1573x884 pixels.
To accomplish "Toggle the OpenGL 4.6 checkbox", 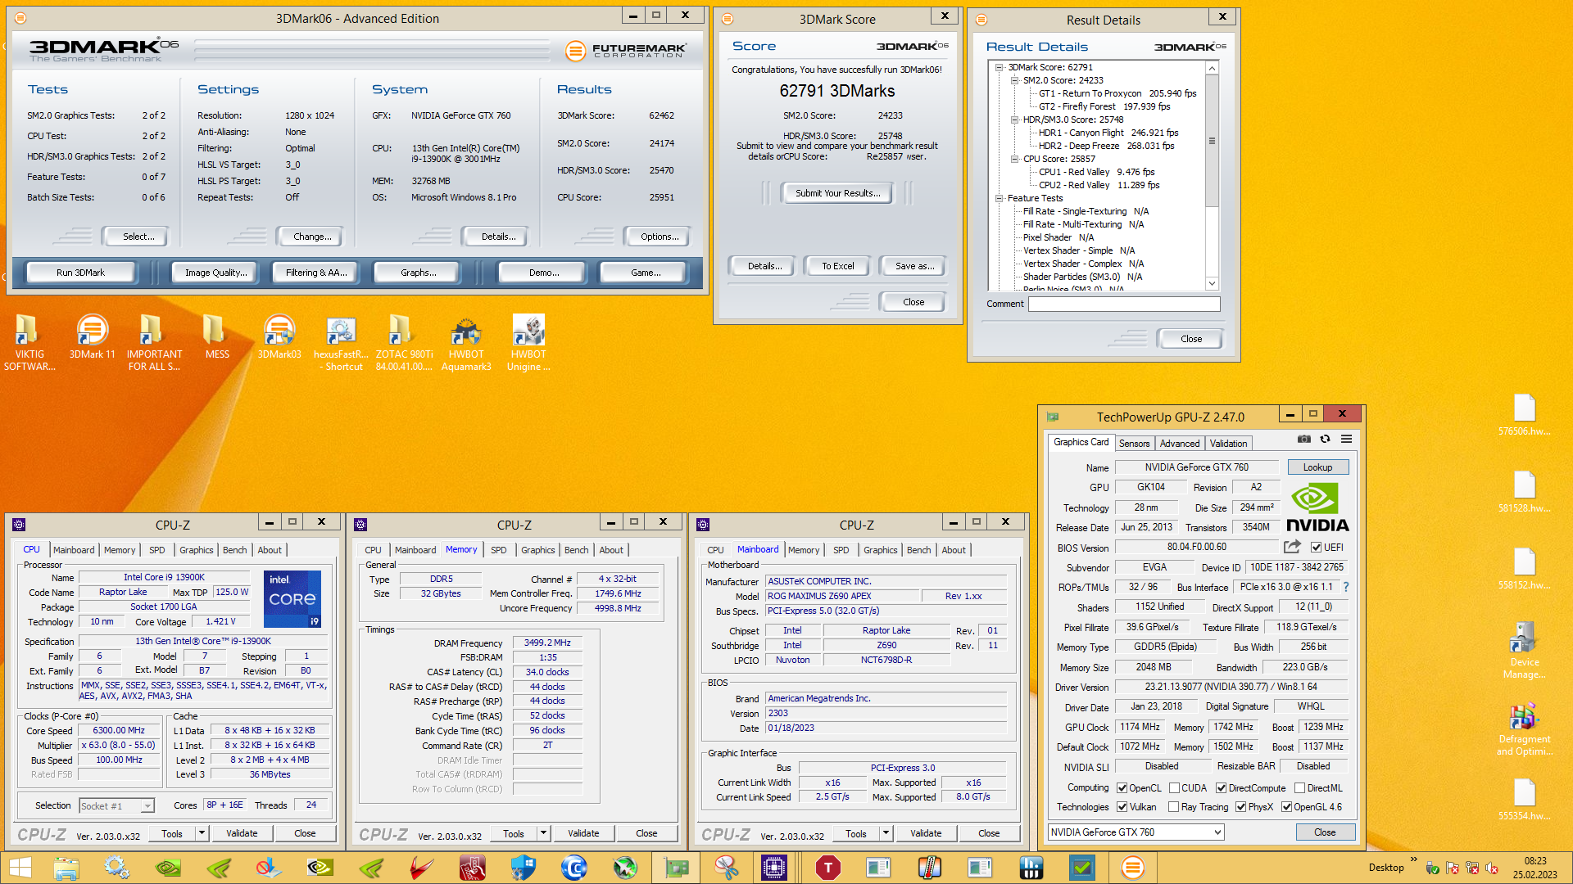I will [x=1286, y=807].
